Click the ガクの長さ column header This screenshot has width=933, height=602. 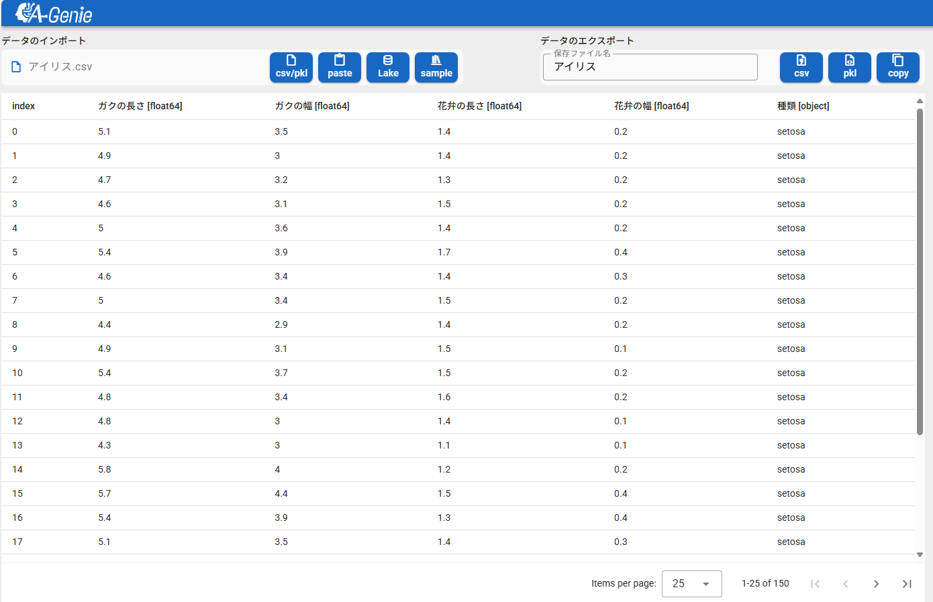pyautogui.click(x=140, y=106)
